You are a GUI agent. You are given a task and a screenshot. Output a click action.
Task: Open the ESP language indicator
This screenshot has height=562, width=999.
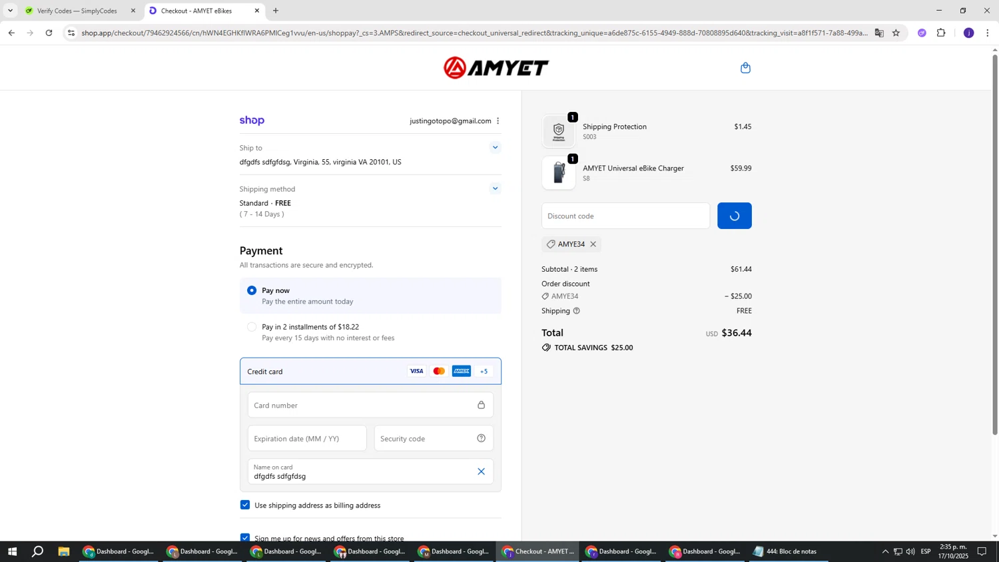point(926,551)
